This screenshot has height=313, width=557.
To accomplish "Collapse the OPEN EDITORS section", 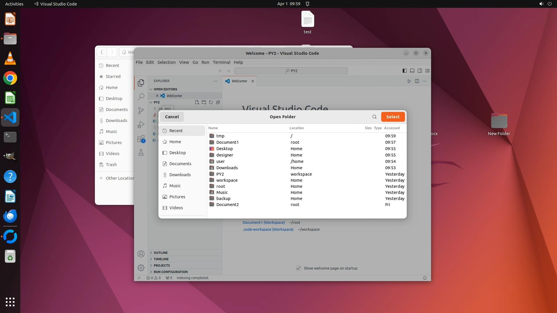I will 165,89.
